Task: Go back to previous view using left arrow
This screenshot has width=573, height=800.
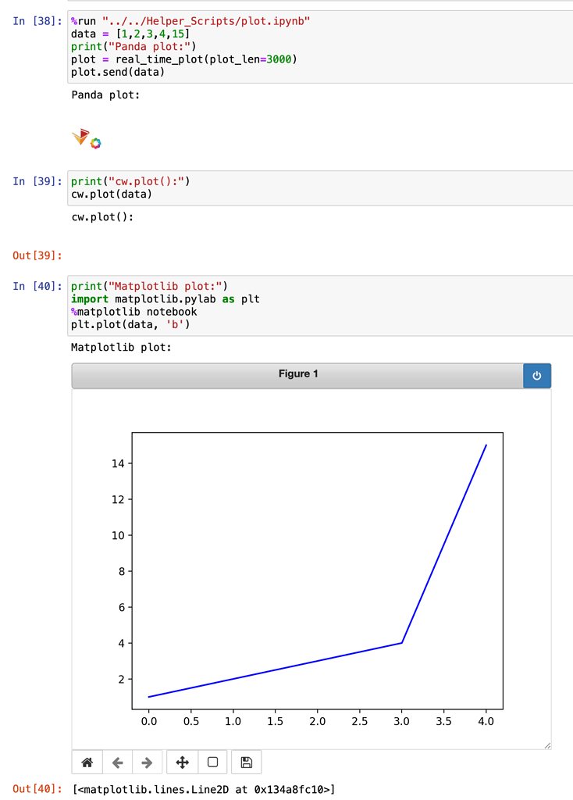Action: pos(117,762)
